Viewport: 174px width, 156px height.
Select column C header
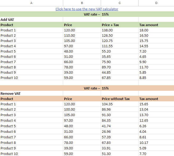pos(120,3)
